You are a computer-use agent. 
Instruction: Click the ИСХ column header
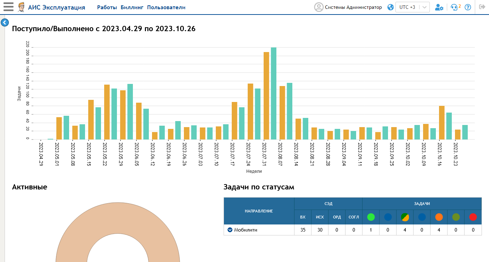(x=320, y=217)
